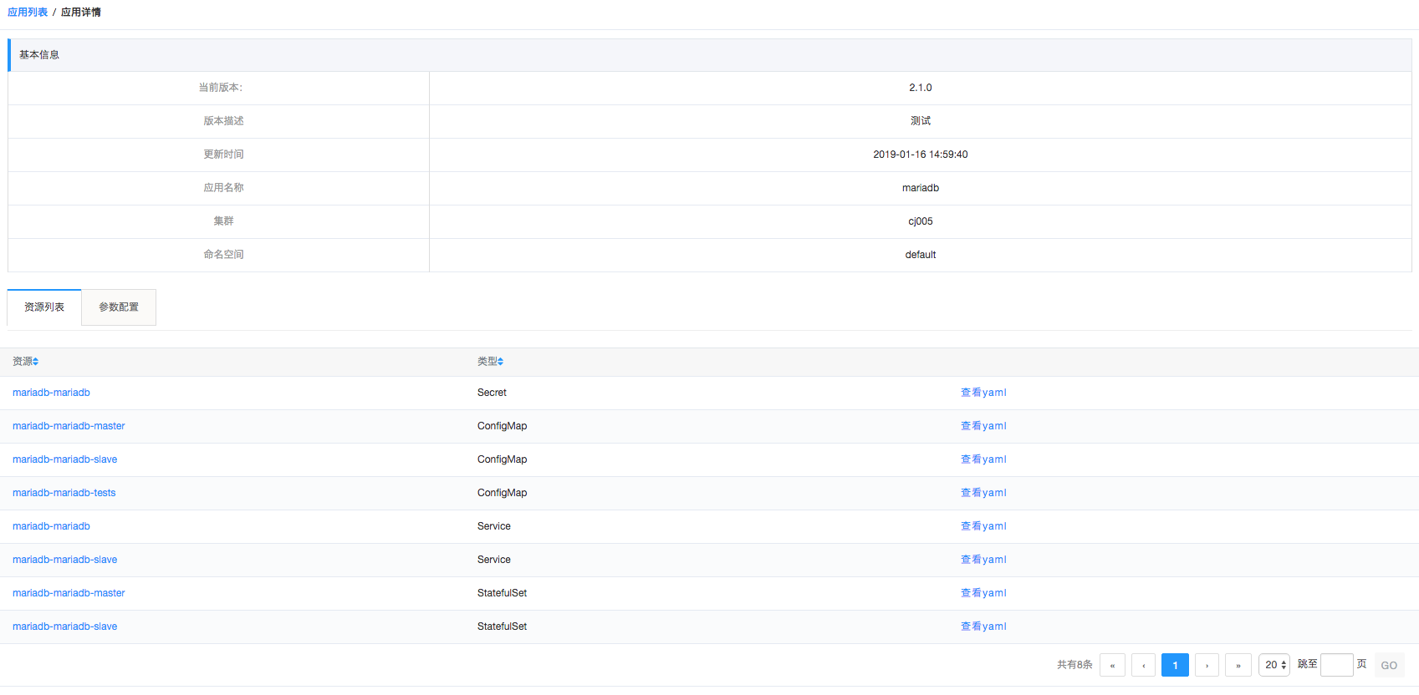View yaml for StatefulSet mariadb-mariadb-slave
Image resolution: width=1419 pixels, height=695 pixels.
(x=983, y=627)
